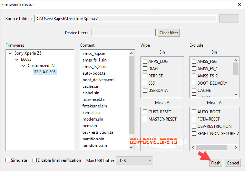Select firmware version 32.2.A.0.305

click(45, 72)
